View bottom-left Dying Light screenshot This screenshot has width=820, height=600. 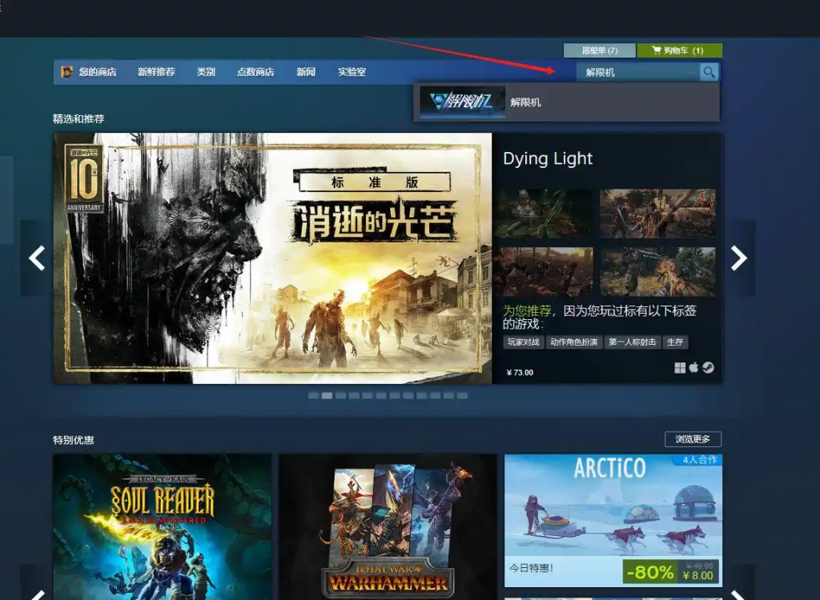544,272
